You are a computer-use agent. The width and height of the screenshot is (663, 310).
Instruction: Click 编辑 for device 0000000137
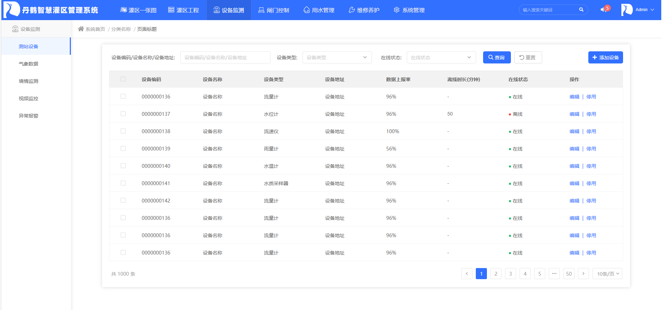(x=574, y=114)
